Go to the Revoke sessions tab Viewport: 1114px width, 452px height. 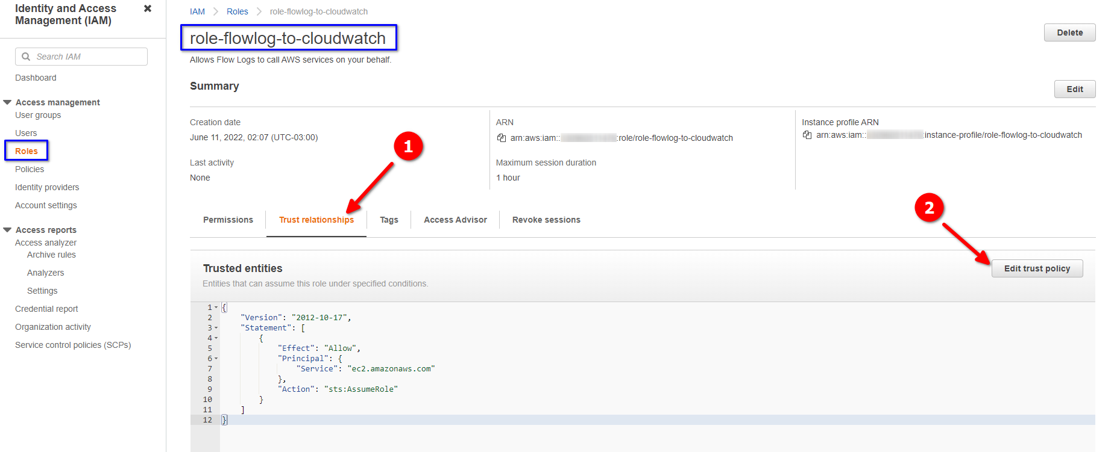(x=546, y=220)
